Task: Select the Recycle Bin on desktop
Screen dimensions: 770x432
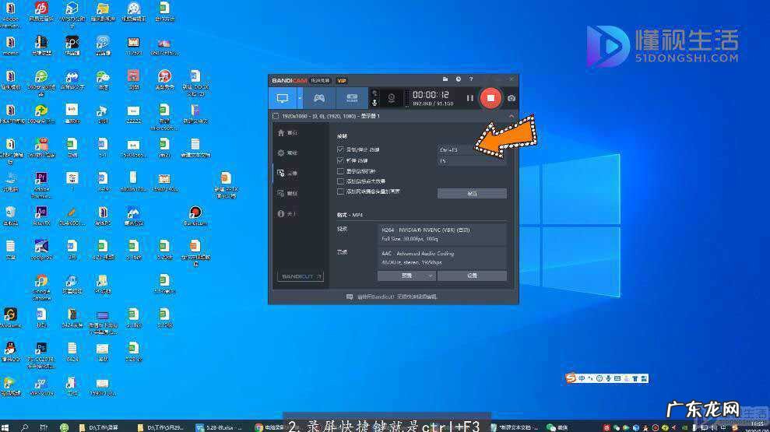Action: tap(10, 216)
